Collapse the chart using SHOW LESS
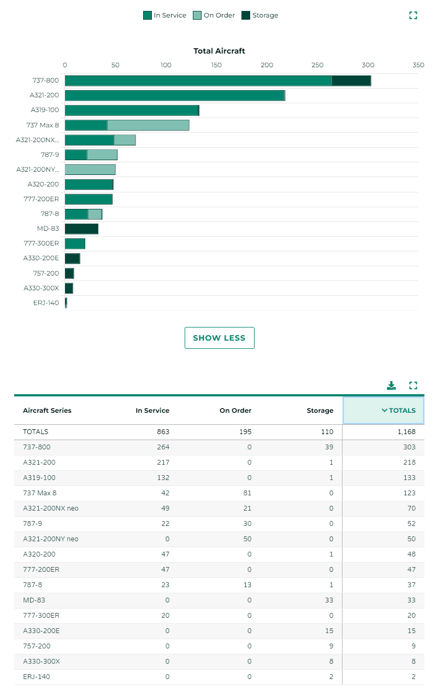The height and width of the screenshot is (690, 437). 219,338
